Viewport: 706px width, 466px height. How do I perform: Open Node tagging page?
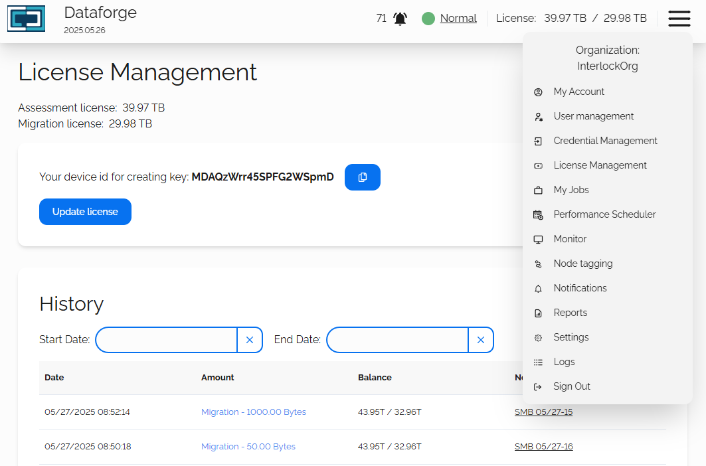582,264
